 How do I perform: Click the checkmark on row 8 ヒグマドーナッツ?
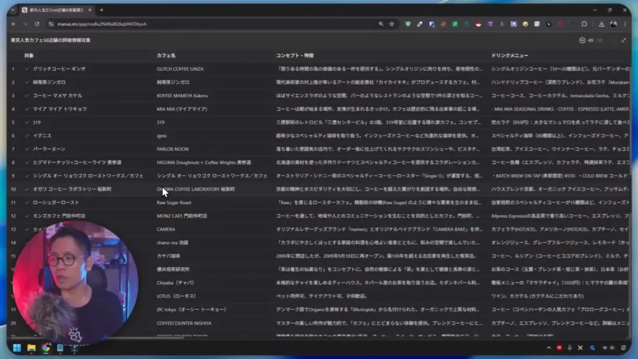coord(27,163)
